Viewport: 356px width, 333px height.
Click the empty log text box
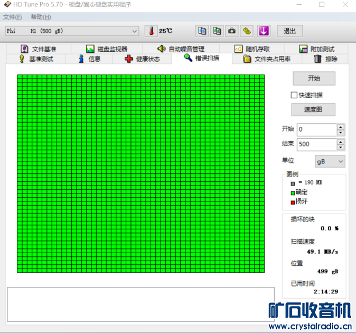coord(141,304)
